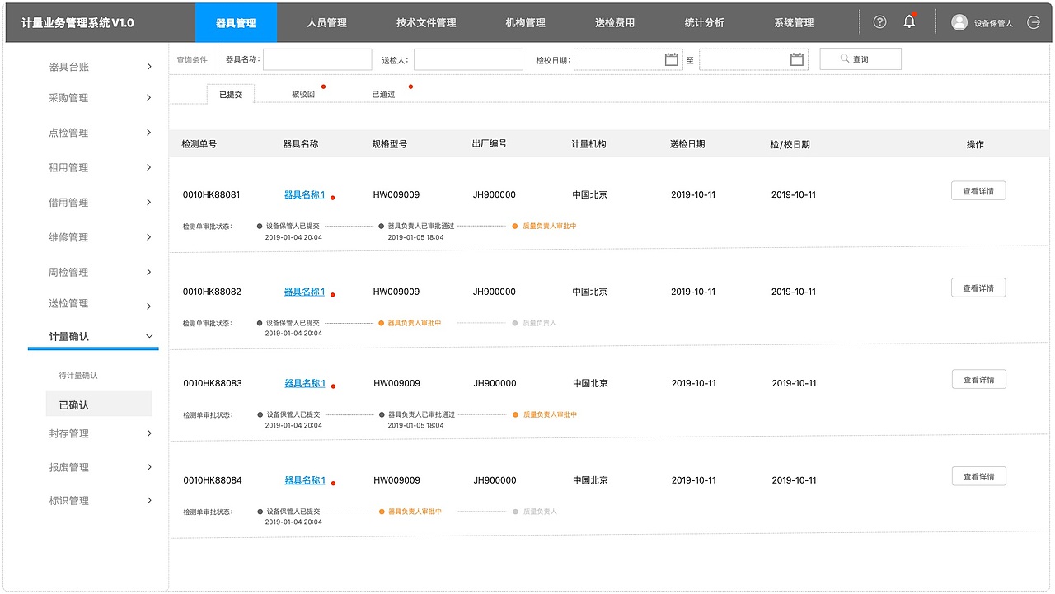The image size is (1055, 594).
Task: Switch to 已提交 tab
Action: coord(231,94)
